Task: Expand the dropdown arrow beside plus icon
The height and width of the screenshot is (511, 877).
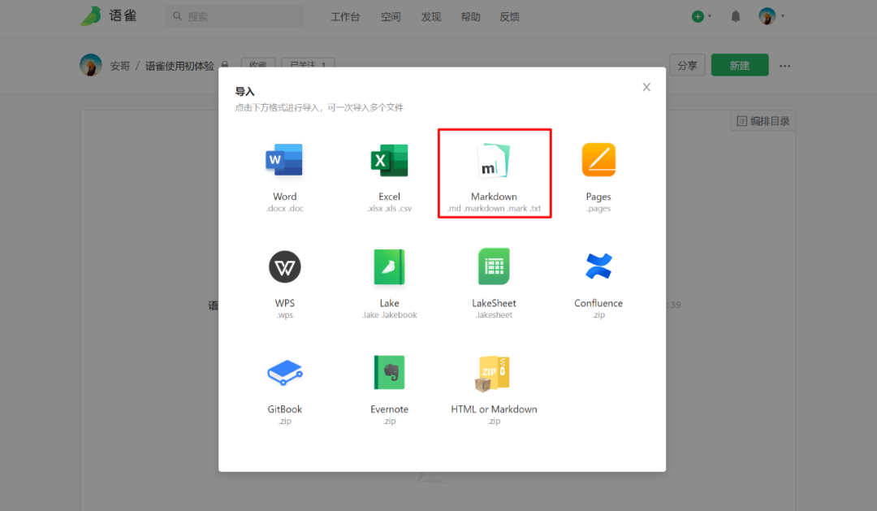Action: click(x=710, y=16)
